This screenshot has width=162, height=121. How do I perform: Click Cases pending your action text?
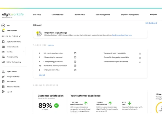[x=53, y=62]
